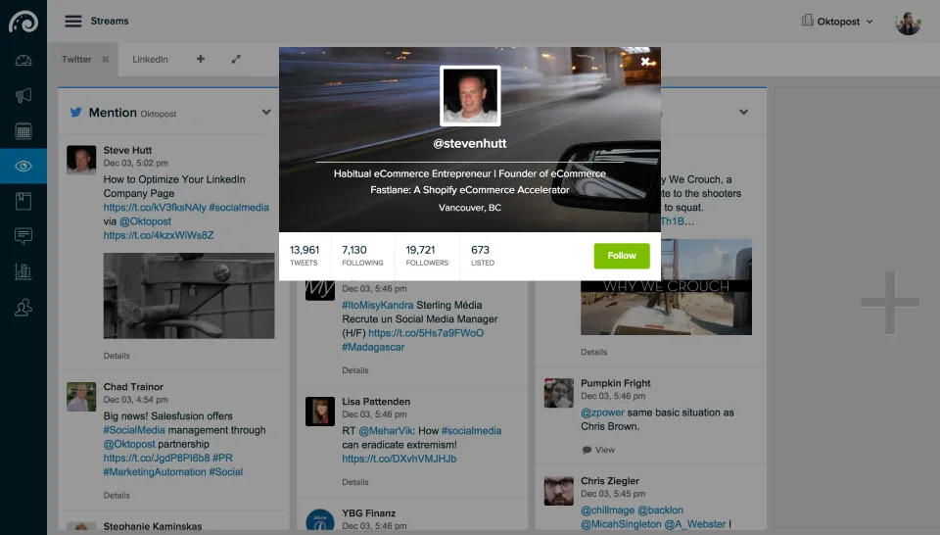940x535 pixels.
Task: Click the #ItoMisyKandra hashtag
Action: coord(378,306)
